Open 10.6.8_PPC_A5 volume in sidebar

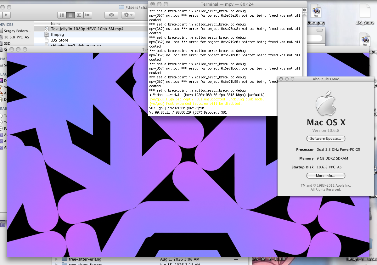16,37
